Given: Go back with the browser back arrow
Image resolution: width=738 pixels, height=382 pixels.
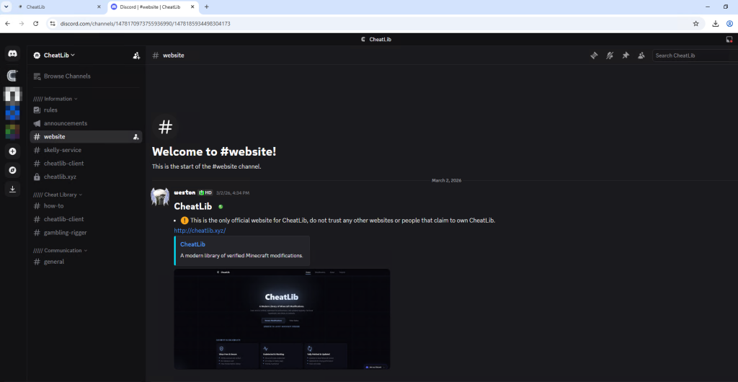Looking at the screenshot, I should tap(7, 24).
